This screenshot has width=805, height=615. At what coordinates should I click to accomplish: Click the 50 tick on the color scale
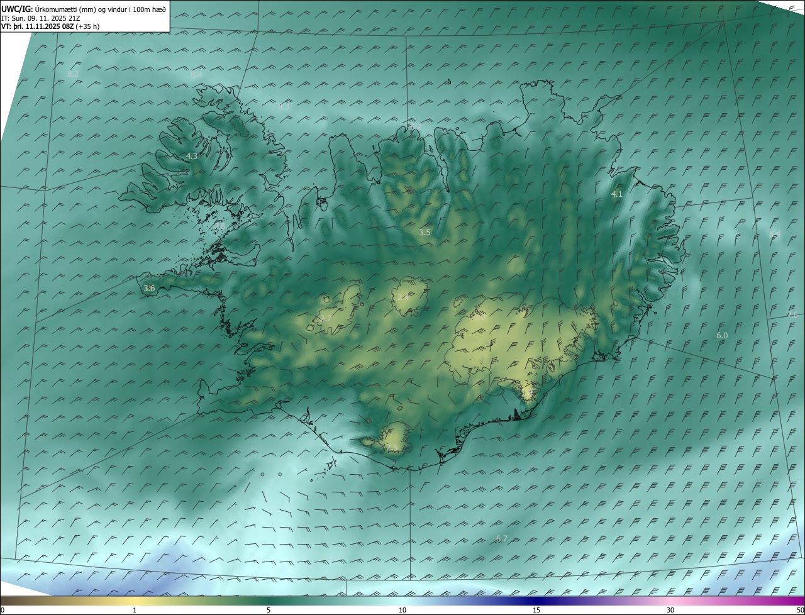(x=801, y=610)
